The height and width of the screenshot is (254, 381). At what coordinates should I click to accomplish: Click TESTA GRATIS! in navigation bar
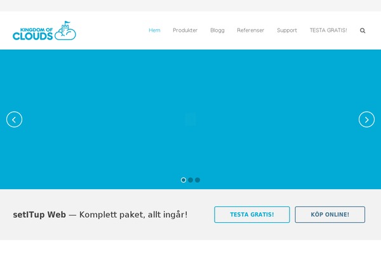328,30
